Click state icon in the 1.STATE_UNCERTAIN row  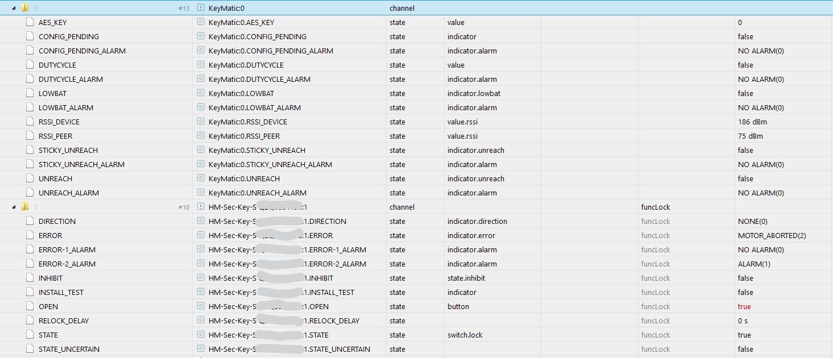click(x=201, y=349)
